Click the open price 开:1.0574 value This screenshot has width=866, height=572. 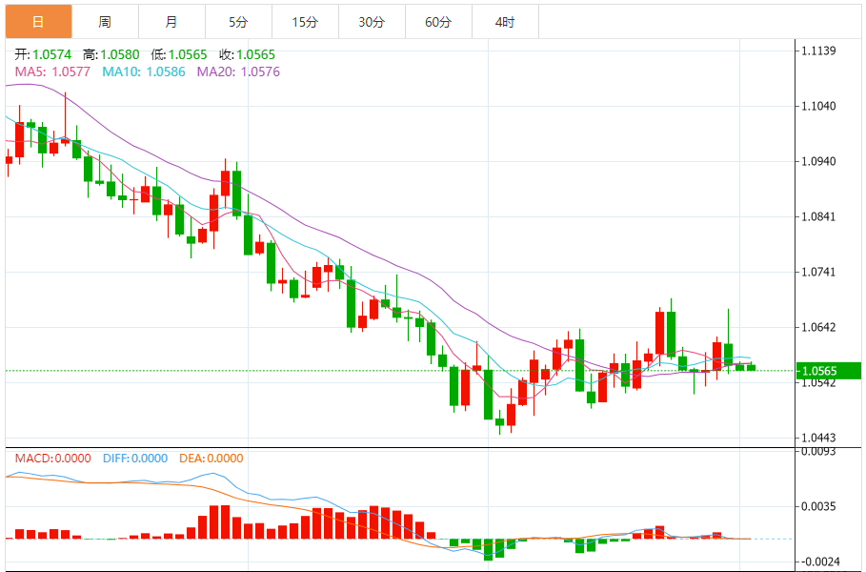[x=43, y=54]
